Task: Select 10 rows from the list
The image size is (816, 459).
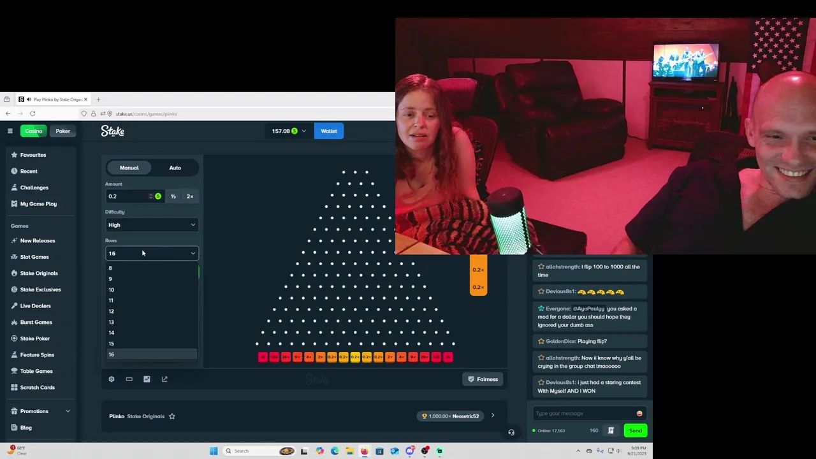Action: [x=151, y=290]
